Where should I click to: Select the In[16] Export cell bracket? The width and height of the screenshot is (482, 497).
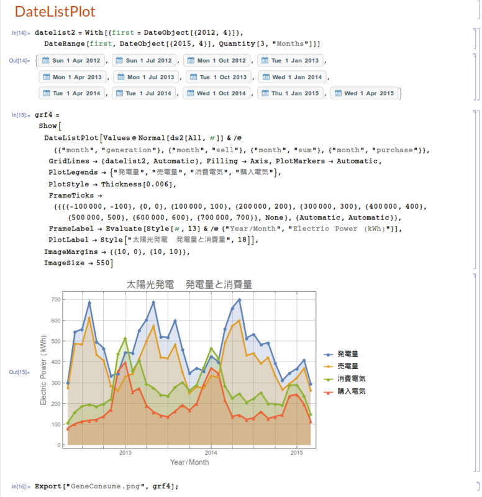tap(478, 486)
